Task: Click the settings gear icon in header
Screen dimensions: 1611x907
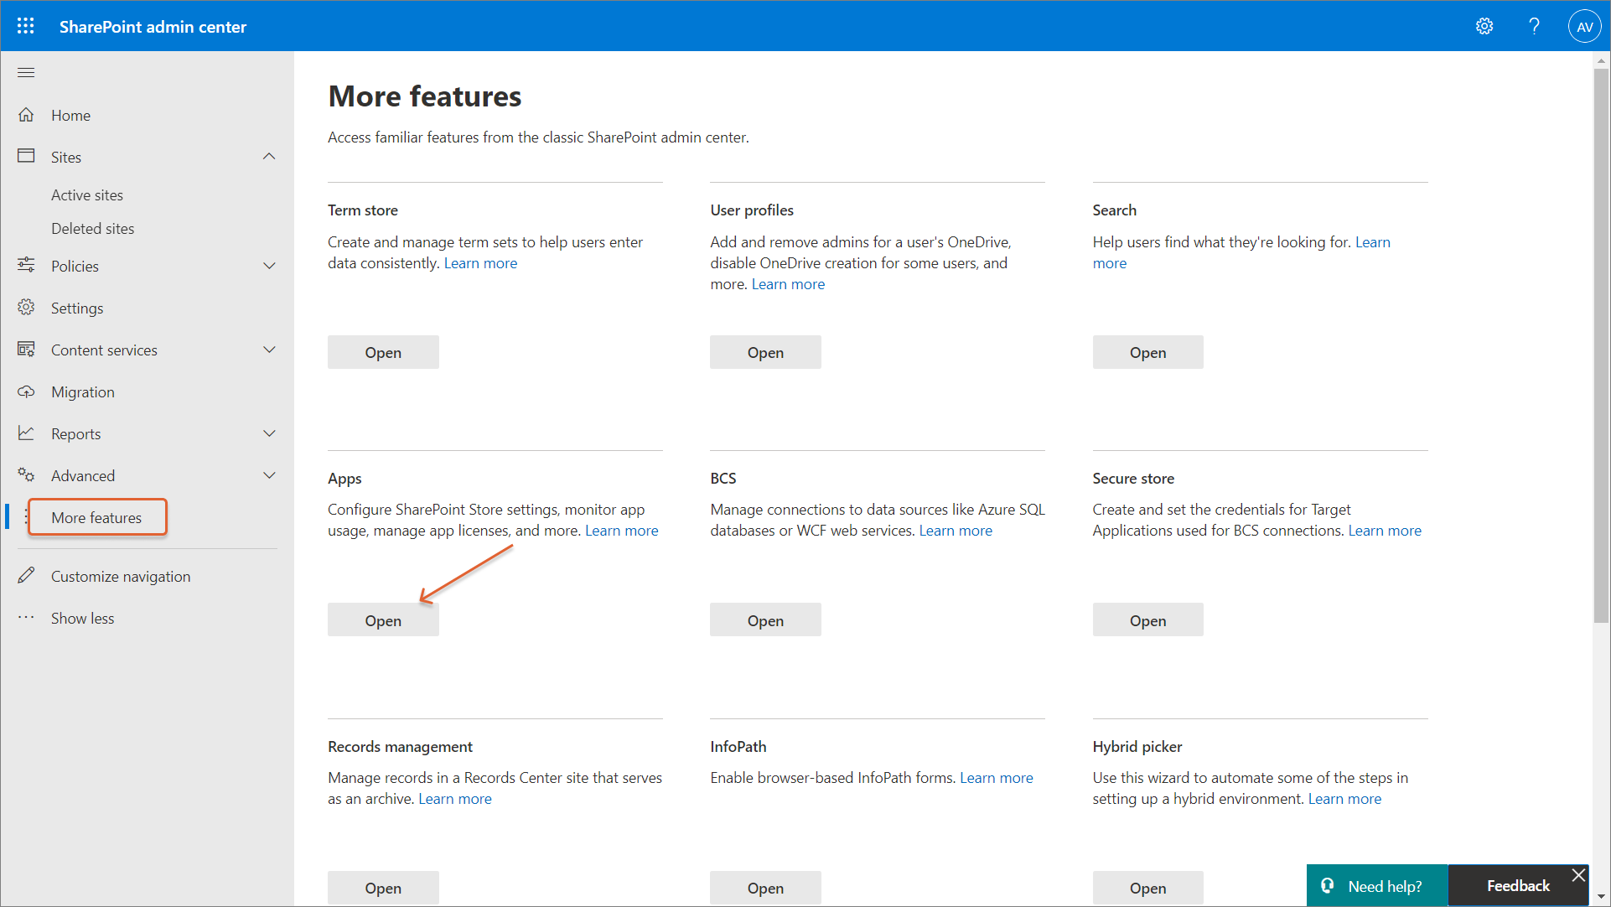Action: [x=1484, y=26]
